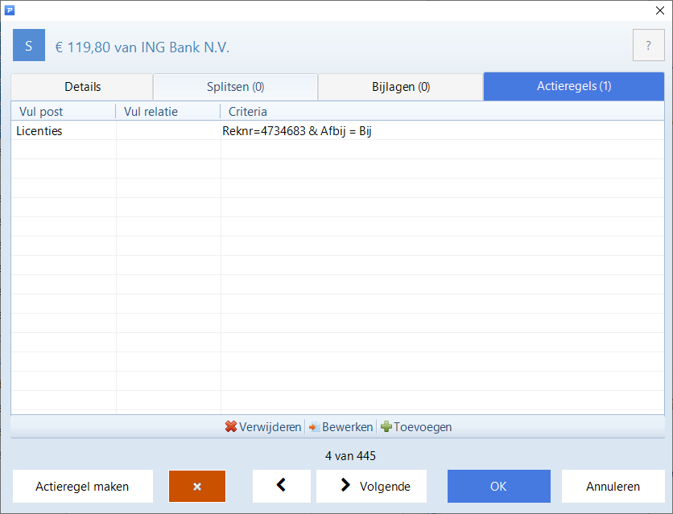Confirm with the OK button
673x514 pixels.
coord(498,486)
